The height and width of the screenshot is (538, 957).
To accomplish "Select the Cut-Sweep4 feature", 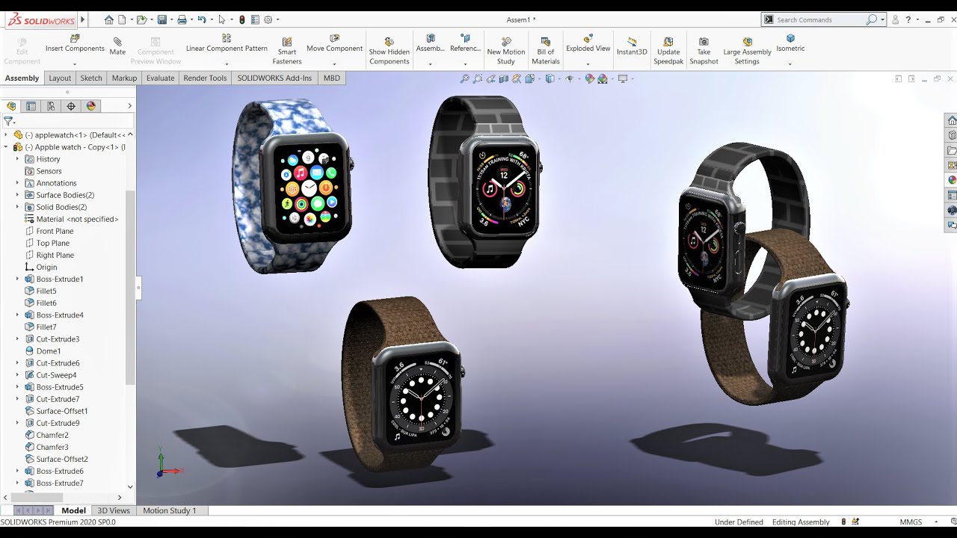I will click(56, 375).
